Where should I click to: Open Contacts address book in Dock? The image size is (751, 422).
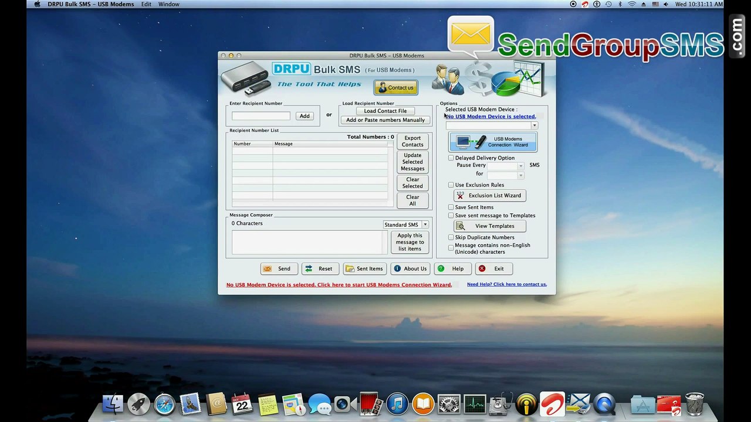[x=216, y=404]
